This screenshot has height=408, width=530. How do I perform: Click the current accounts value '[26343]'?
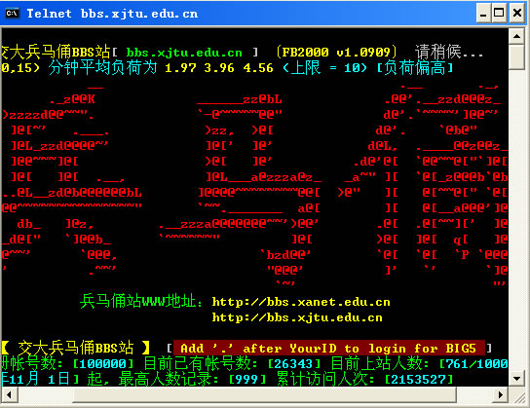pos(294,364)
